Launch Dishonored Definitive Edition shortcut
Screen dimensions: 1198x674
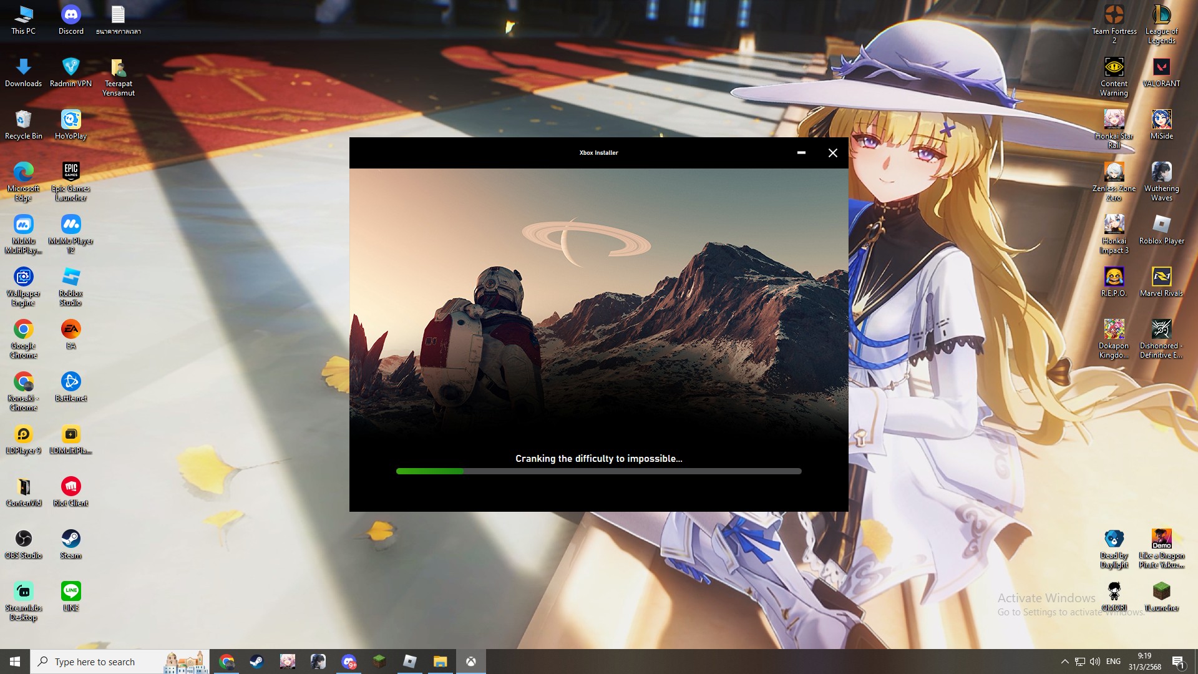1161,339
